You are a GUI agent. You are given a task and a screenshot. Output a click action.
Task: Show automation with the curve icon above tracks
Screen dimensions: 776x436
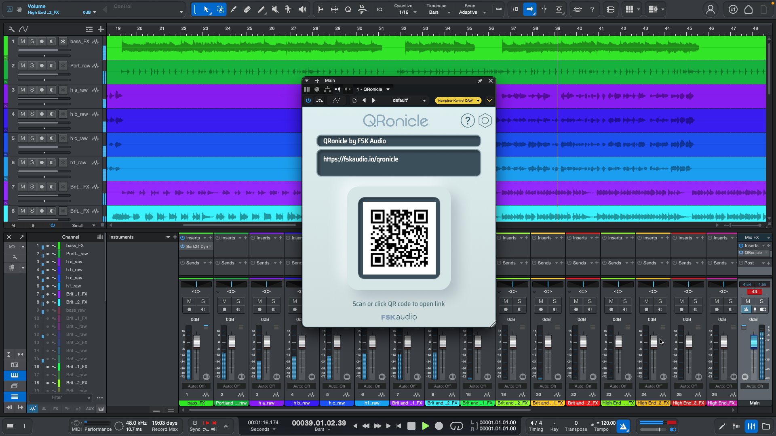(x=23, y=29)
